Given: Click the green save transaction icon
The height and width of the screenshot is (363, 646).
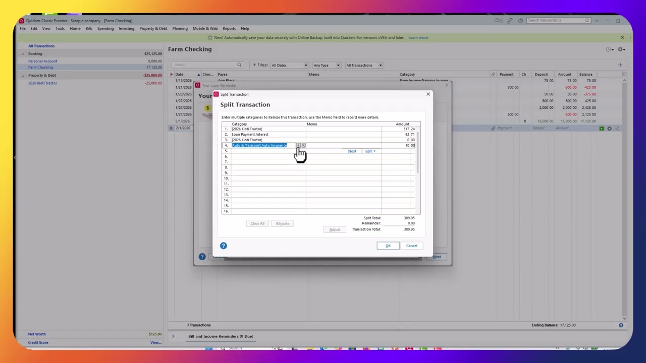Looking at the screenshot, I should (x=602, y=128).
